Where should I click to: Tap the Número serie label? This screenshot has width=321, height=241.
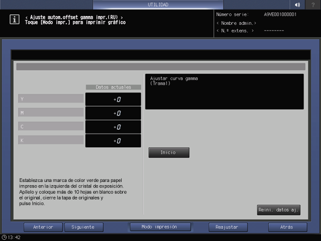[232, 14]
